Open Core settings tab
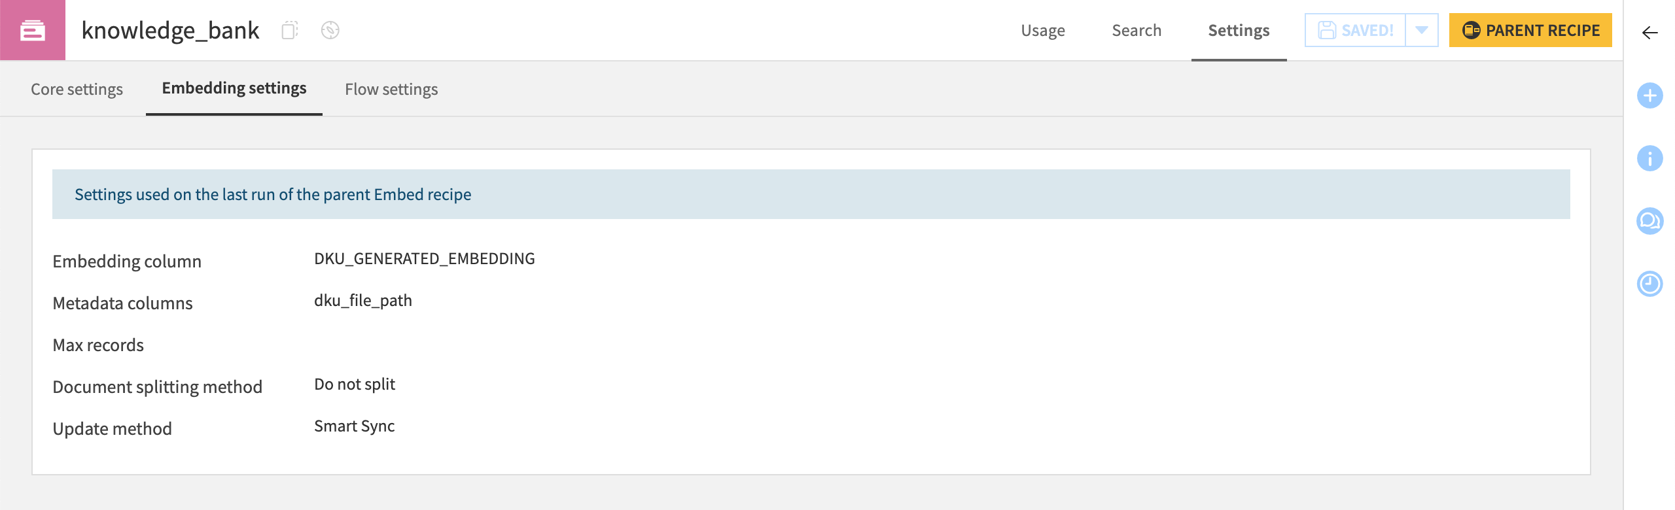The height and width of the screenshot is (510, 1675). pyautogui.click(x=77, y=89)
